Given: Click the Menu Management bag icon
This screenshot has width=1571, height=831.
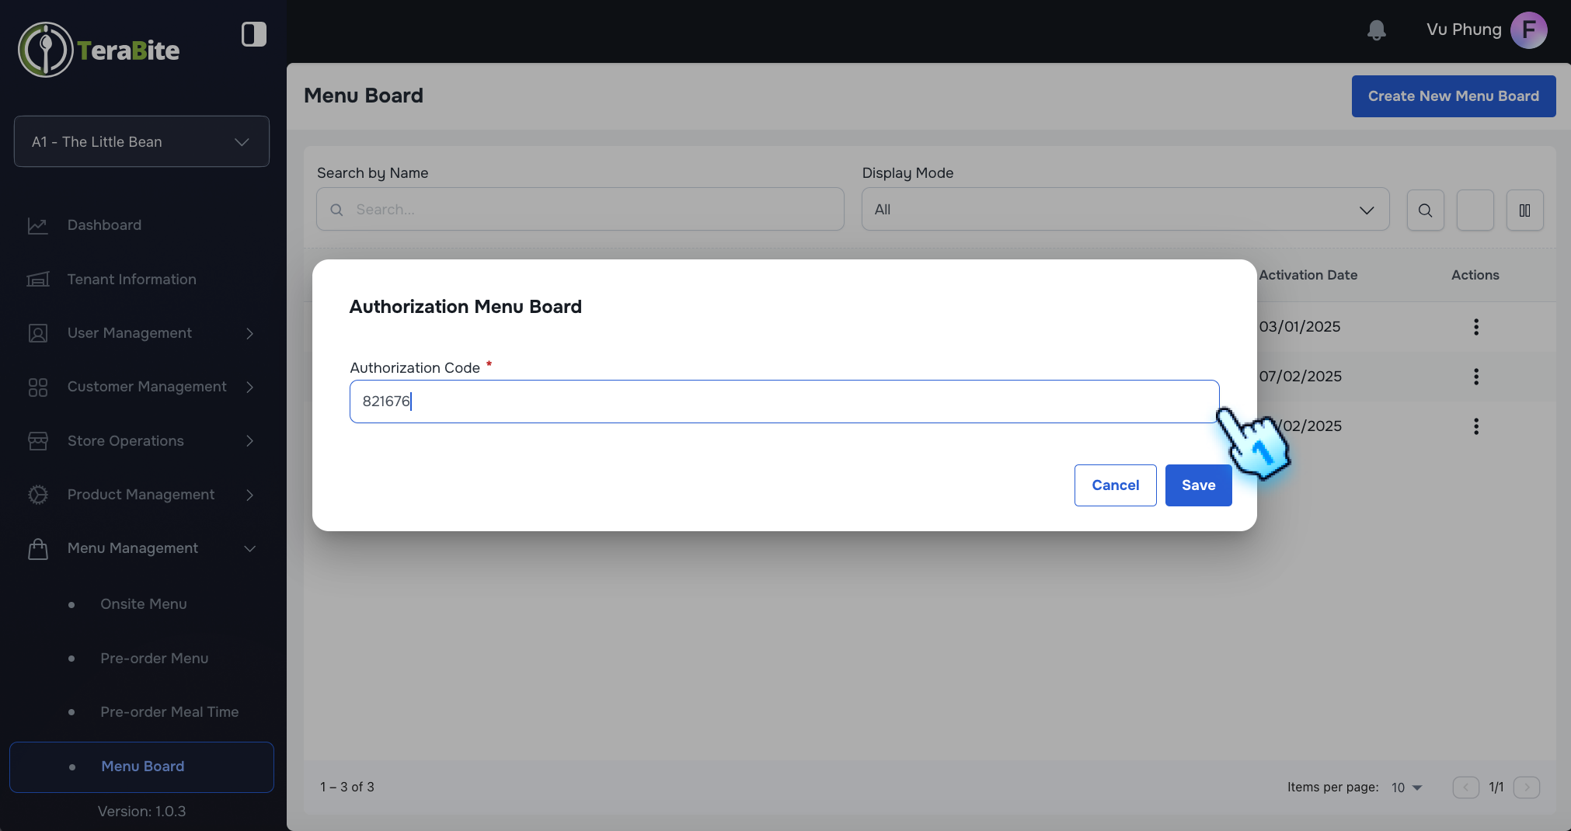Looking at the screenshot, I should click(37, 548).
